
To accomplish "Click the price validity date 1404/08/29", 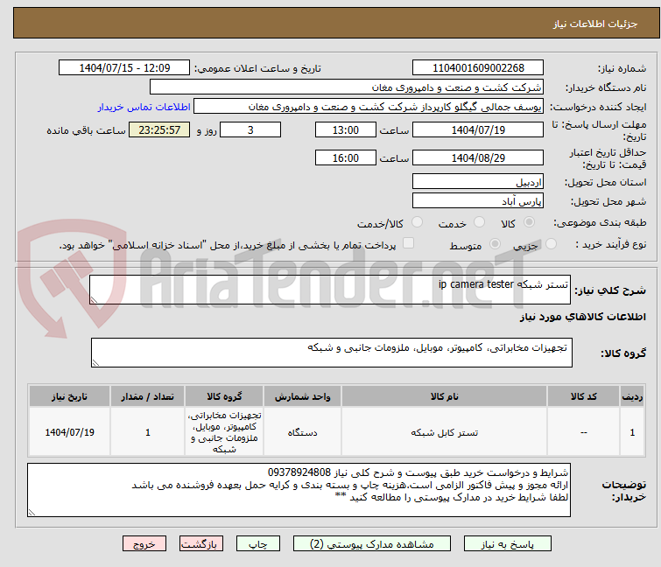I will tap(478, 158).
